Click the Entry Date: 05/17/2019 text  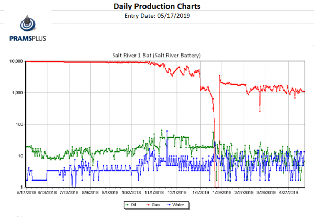tap(157, 16)
